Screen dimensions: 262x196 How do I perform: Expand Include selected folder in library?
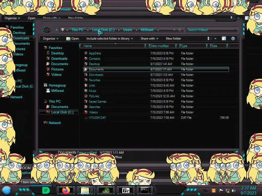(110, 39)
